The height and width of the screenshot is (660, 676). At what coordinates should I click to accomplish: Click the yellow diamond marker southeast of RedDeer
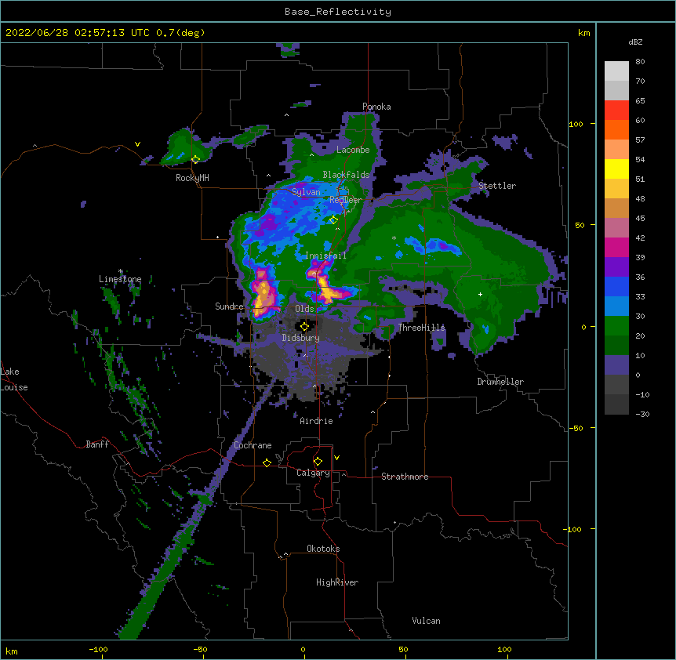click(333, 219)
